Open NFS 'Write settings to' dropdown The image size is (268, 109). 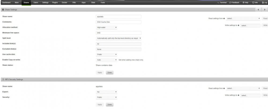(x=250, y=95)
